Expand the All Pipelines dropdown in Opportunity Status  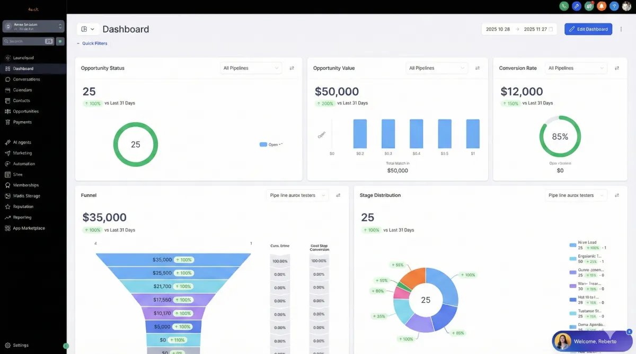(251, 68)
